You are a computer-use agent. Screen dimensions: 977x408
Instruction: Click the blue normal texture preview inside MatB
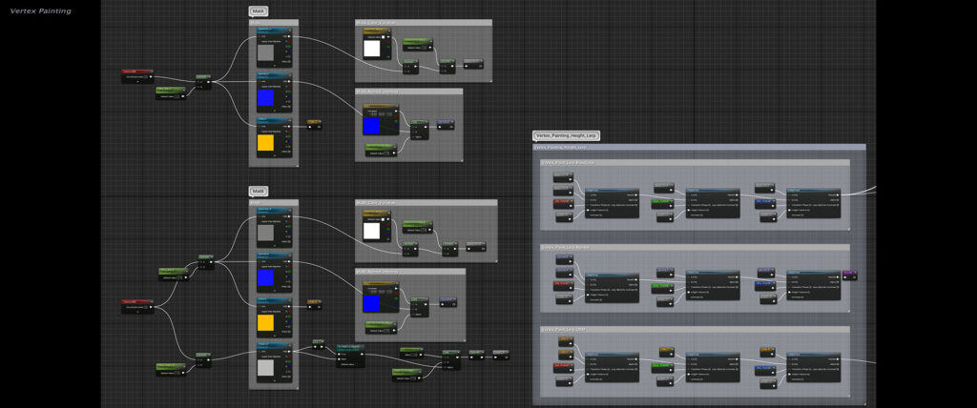coord(265,277)
